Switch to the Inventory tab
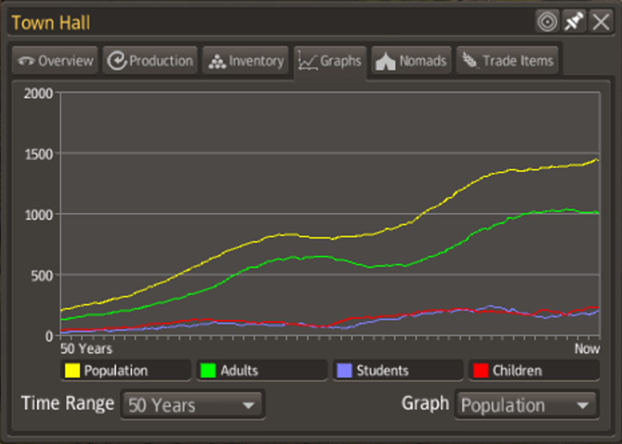622x444 pixels. pos(246,61)
